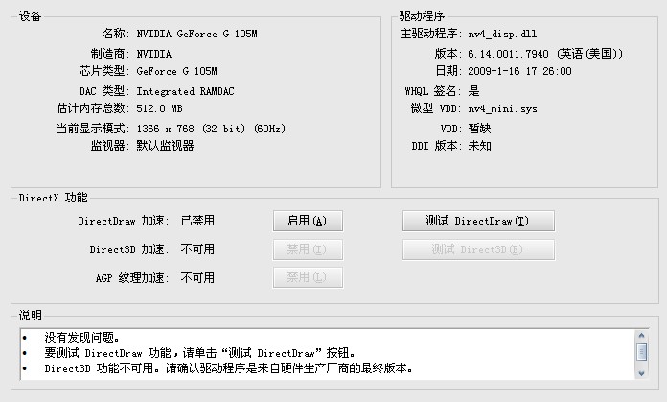Click the 默认监视器 monitor value
This screenshot has width=667, height=402.
tap(165, 146)
